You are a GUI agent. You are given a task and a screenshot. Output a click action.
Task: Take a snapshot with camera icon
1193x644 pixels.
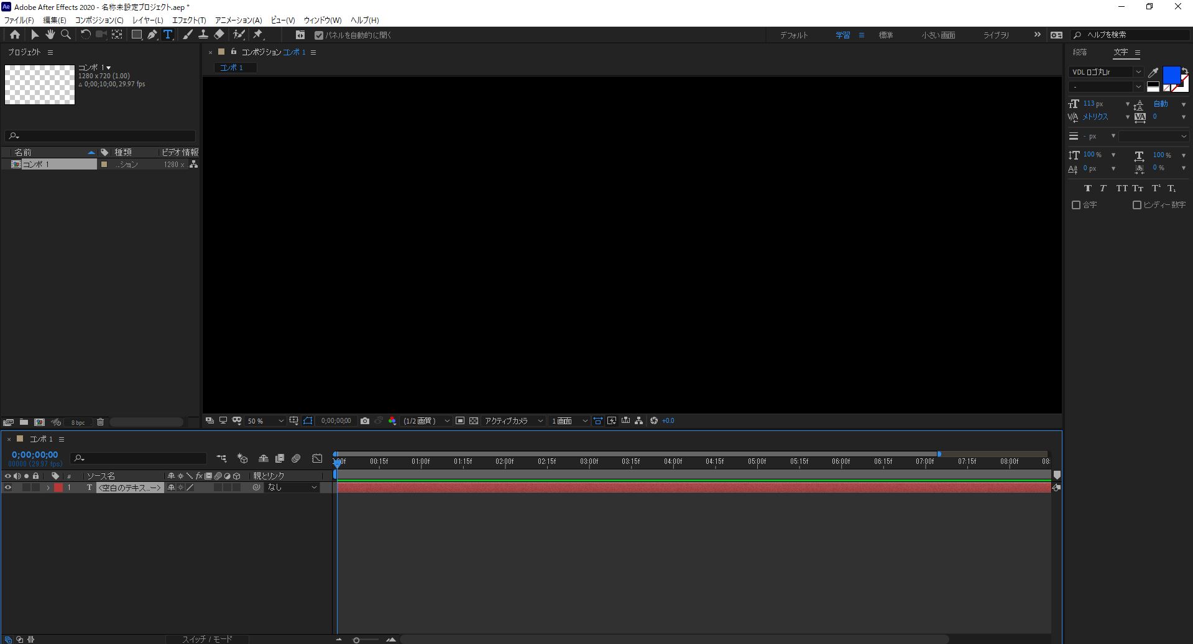[365, 421]
